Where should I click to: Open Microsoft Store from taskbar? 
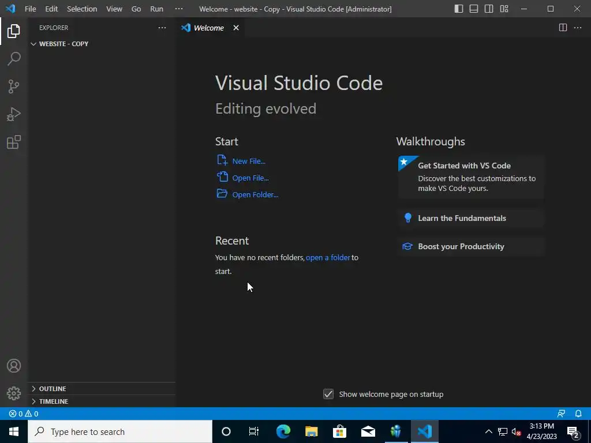tap(339, 431)
